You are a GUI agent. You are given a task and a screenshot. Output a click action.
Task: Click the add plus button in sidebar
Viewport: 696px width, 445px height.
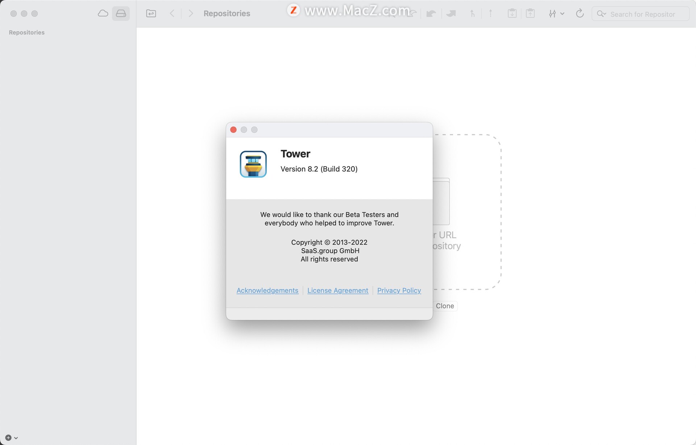8,437
